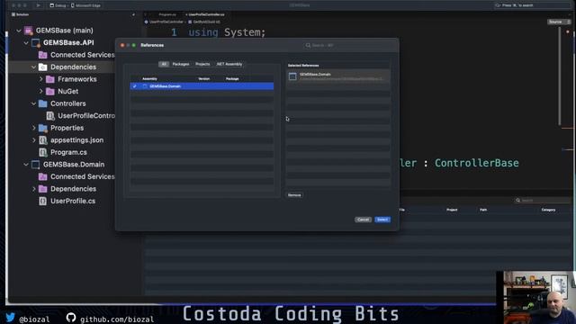576x324 pixels.
Task: Collapse the Dependencies node under GEMSBase.API
Action: pos(33,67)
